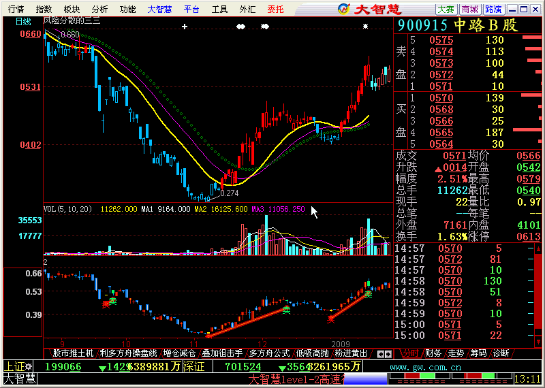This screenshot has width=545, height=388.
Task: Click the 13:11 clock in status bar
Action: pyautogui.click(x=527, y=378)
